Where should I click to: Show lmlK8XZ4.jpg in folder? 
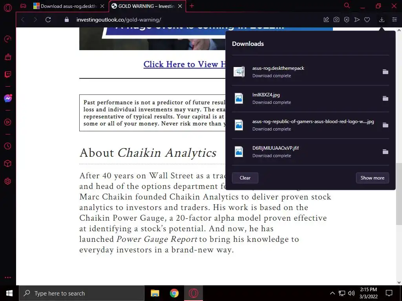(386, 98)
